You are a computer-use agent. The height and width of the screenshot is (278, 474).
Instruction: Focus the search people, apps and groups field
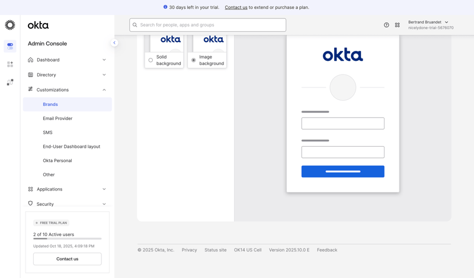click(208, 25)
